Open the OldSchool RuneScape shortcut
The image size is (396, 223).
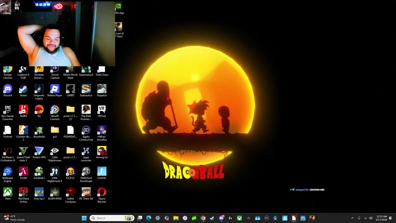point(86,175)
